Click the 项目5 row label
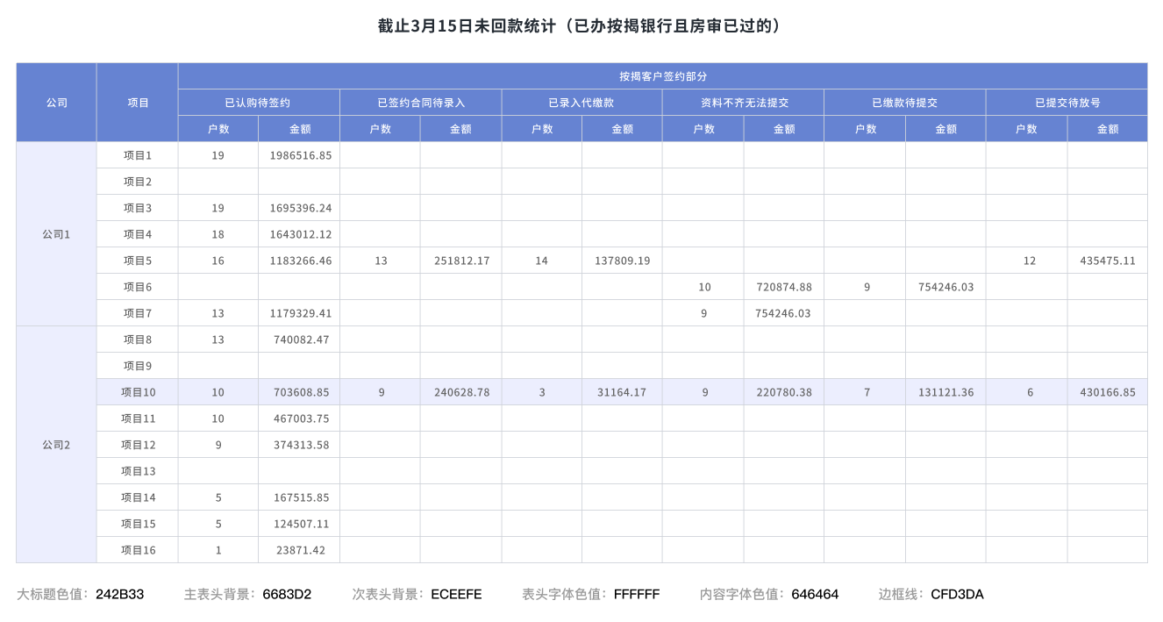The height and width of the screenshot is (622, 1163). (x=138, y=261)
